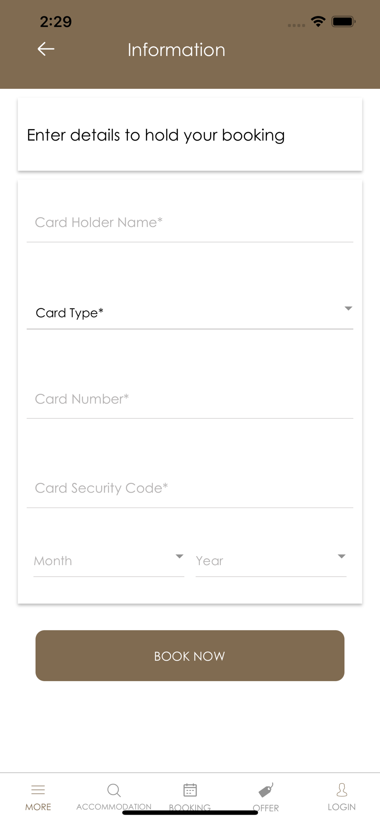Tap the Accommodation search magnifier icon
The width and height of the screenshot is (380, 822).
click(114, 790)
